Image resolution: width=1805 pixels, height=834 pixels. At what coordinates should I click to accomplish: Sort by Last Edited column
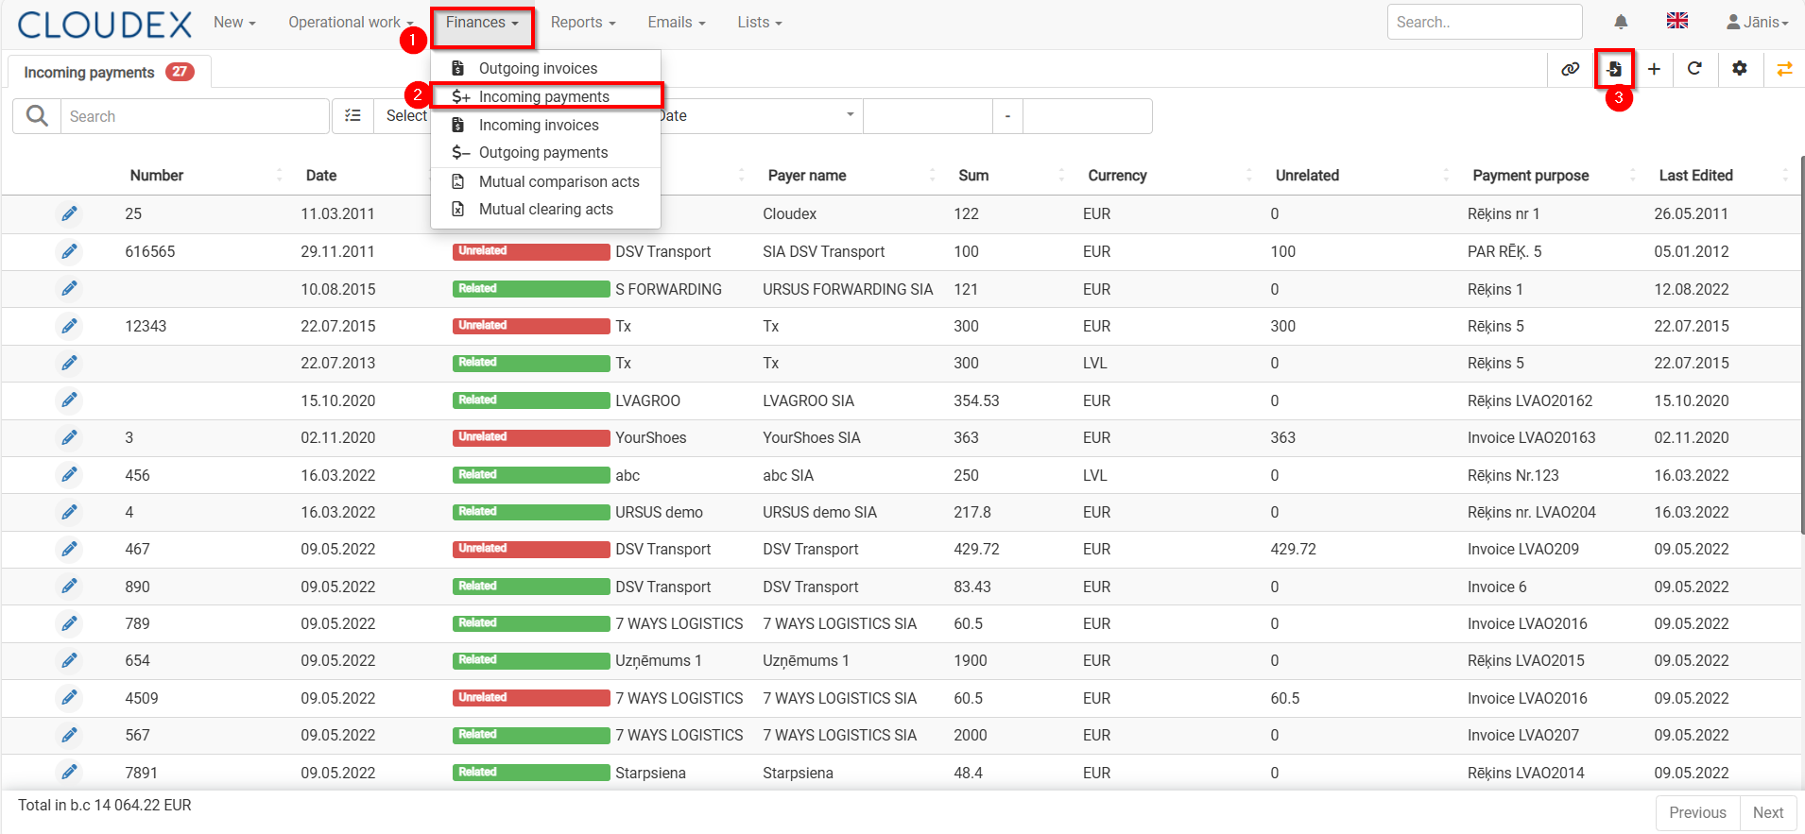(x=1696, y=176)
